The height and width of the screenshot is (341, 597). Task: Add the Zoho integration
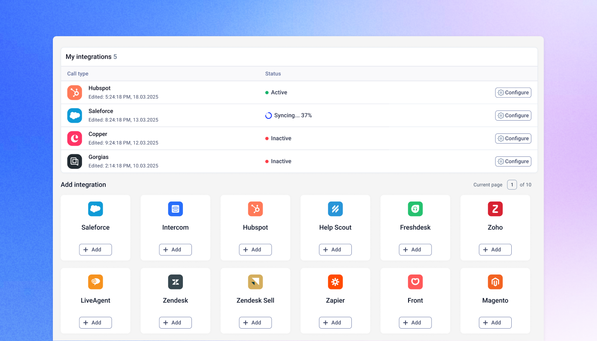495,250
